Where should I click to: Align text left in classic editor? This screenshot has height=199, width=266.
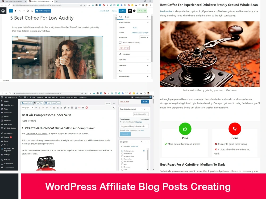click(x=54, y=108)
